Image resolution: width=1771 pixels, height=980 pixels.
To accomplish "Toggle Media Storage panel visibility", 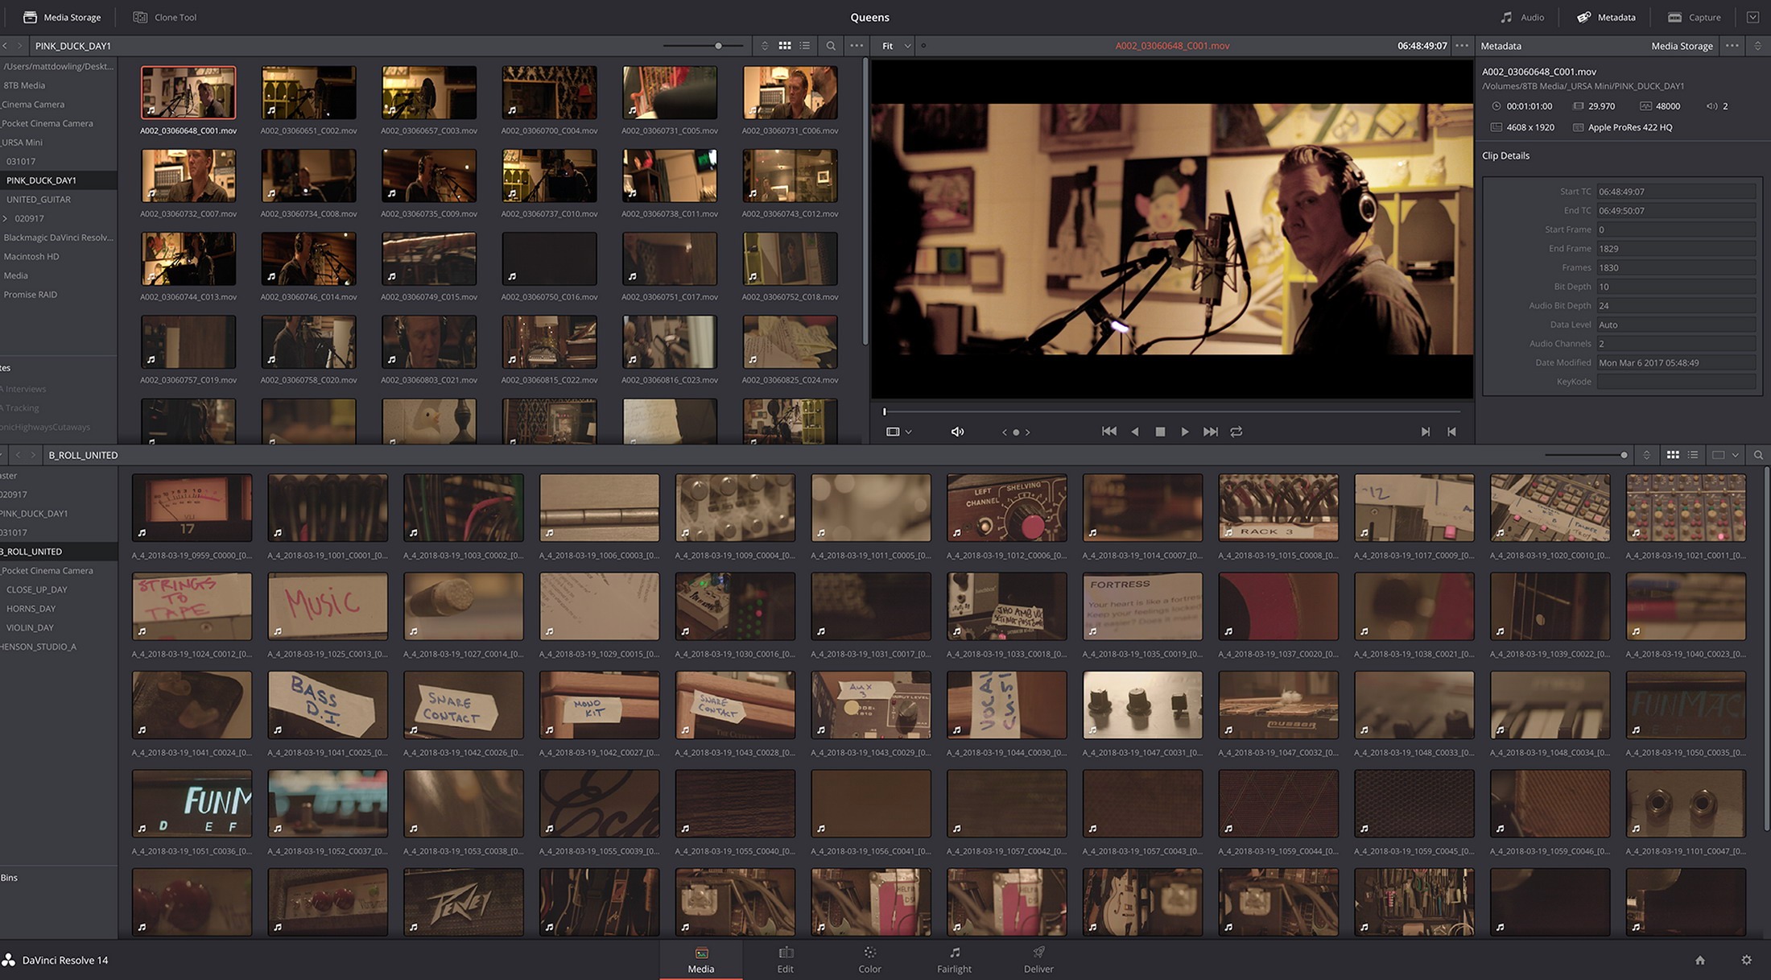I will (62, 17).
